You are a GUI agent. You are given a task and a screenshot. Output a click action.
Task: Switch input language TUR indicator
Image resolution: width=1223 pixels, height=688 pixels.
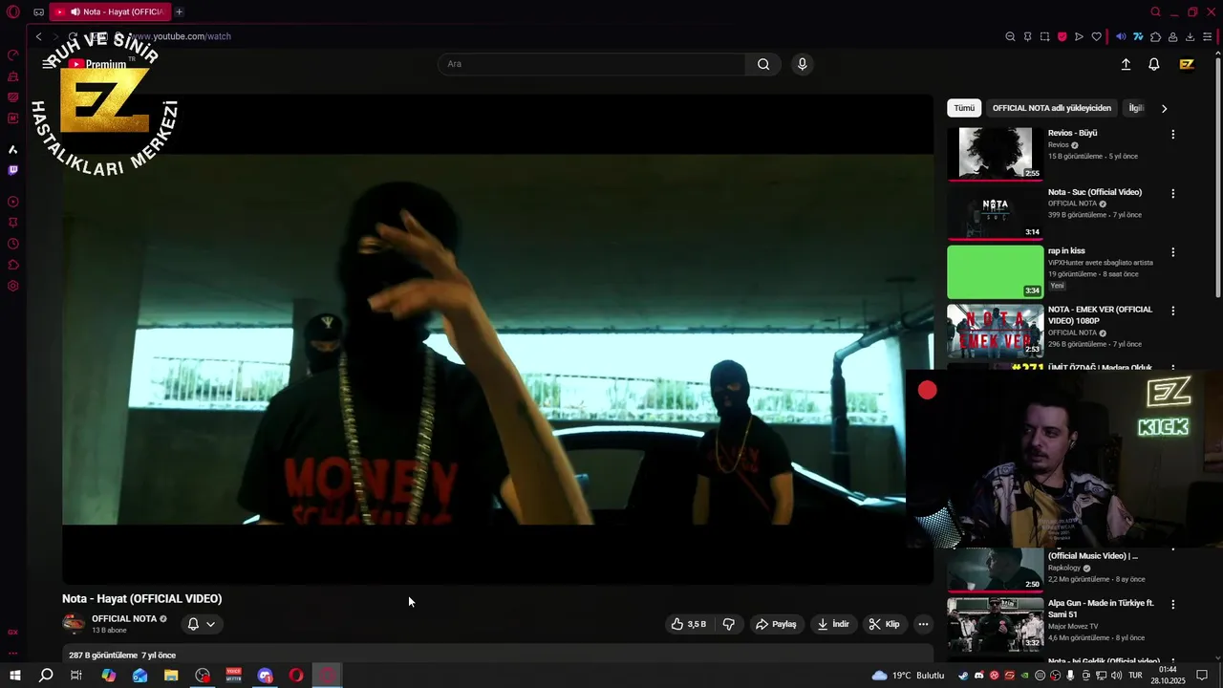pyautogui.click(x=1135, y=676)
